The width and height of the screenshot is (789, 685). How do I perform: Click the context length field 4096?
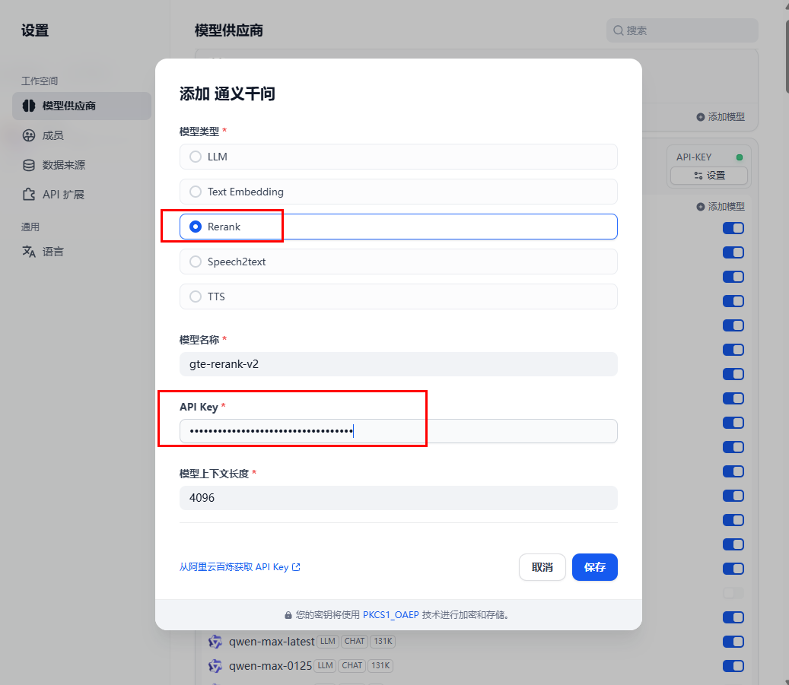[x=398, y=498]
